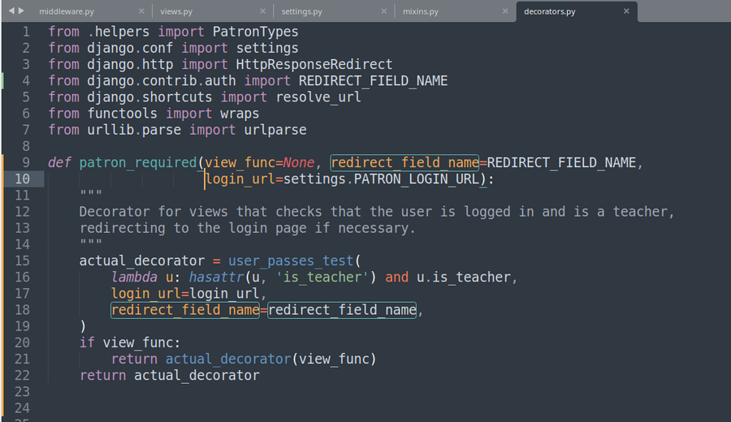Click 'user_passes_test' on line 15
The image size is (731, 422).
point(291,261)
